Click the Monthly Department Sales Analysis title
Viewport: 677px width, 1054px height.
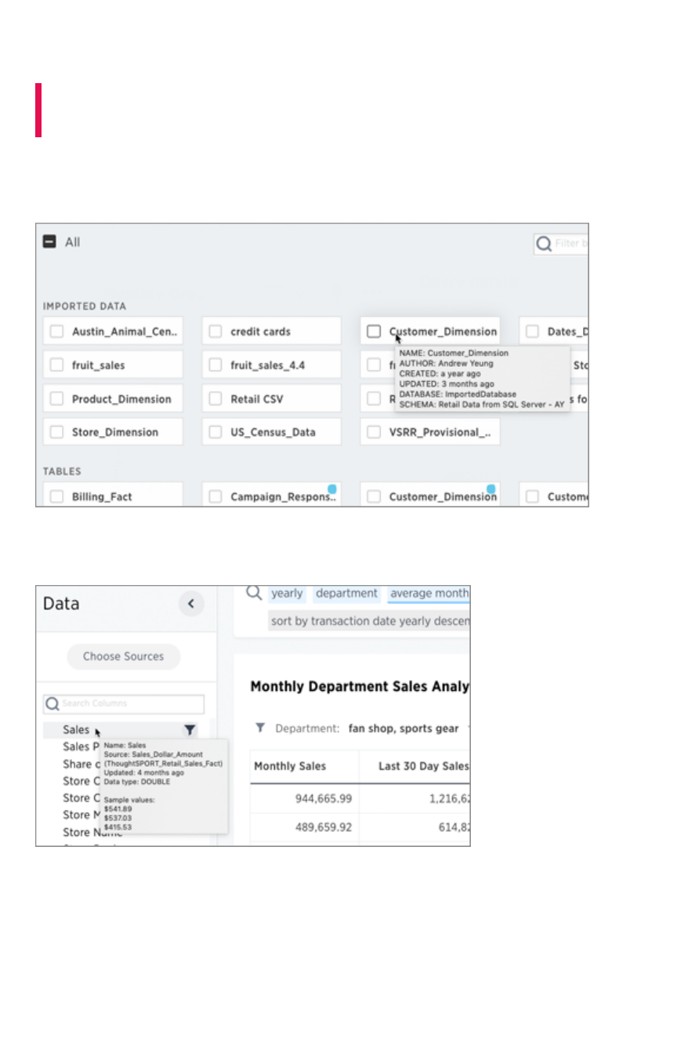coord(360,686)
